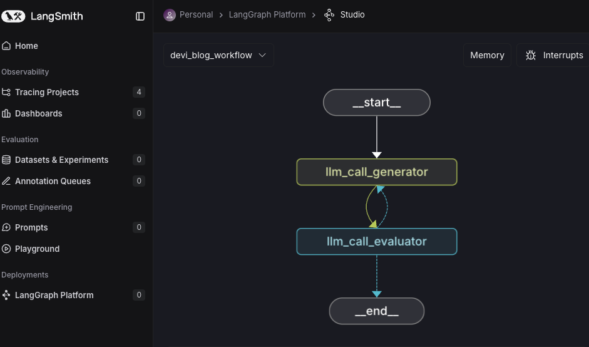Viewport: 589px width, 347px height.
Task: Select the llm_call_evaluator node
Action: point(377,241)
